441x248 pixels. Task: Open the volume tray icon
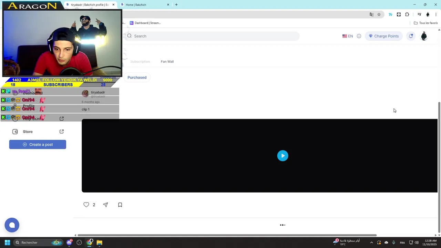pyautogui.click(x=417, y=242)
